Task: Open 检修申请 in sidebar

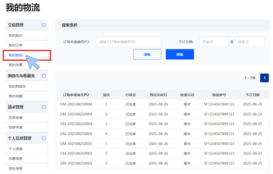Action: click(x=16, y=128)
